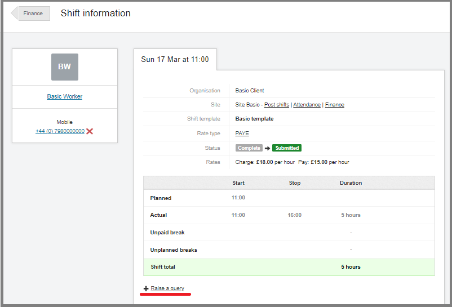Image resolution: width=452 pixels, height=307 pixels.
Task: Click the grey Complete status badge
Action: (x=249, y=148)
